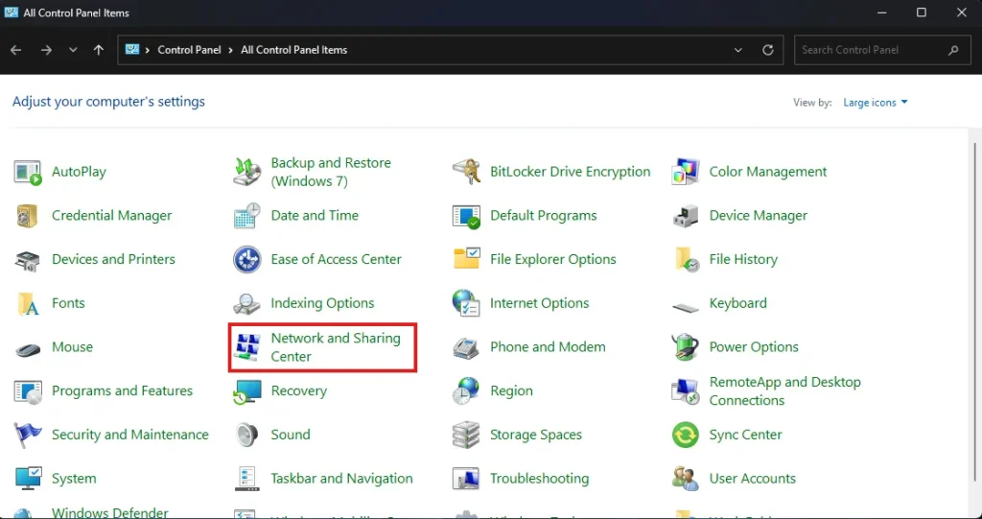Open the User Accounts link
This screenshot has height=519, width=982.
[752, 479]
